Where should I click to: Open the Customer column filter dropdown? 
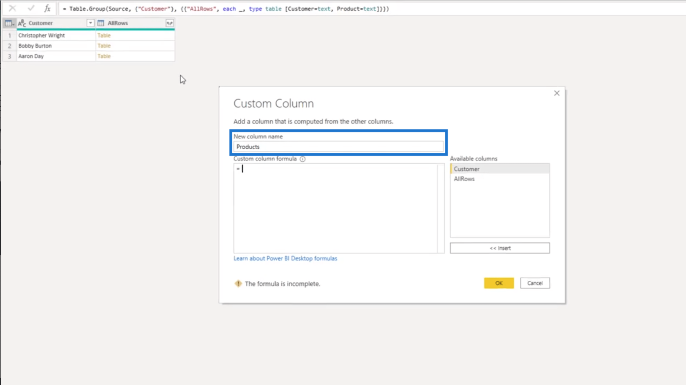(91, 23)
